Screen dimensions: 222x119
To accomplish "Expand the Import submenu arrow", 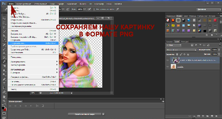I will click(57, 62).
